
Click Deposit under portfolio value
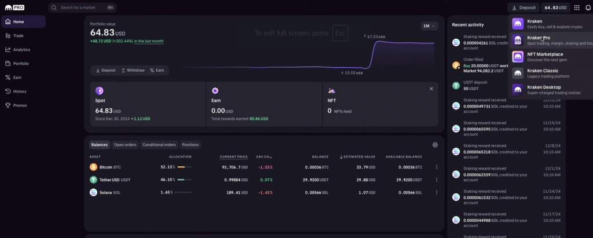[105, 71]
